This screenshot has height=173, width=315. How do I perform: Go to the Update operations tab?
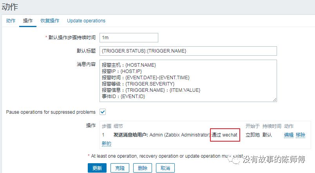point(86,21)
